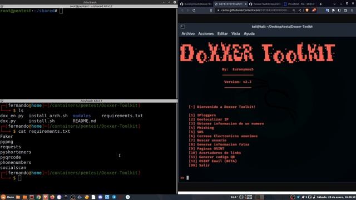Screen dimensions: 356x200
Task: Open OBS Studio taskbar icon
Action: click(73, 197)
